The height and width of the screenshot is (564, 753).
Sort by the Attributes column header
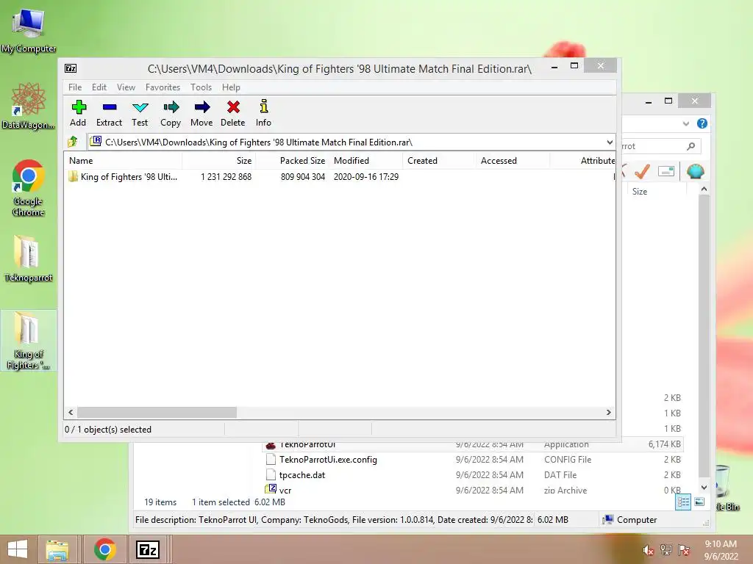pyautogui.click(x=583, y=161)
